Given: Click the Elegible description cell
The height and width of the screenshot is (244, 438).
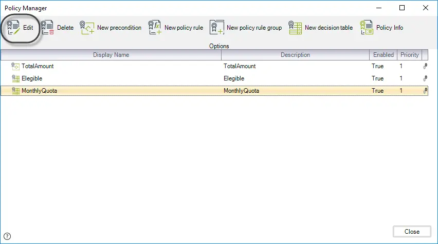Looking at the screenshot, I should point(234,78).
